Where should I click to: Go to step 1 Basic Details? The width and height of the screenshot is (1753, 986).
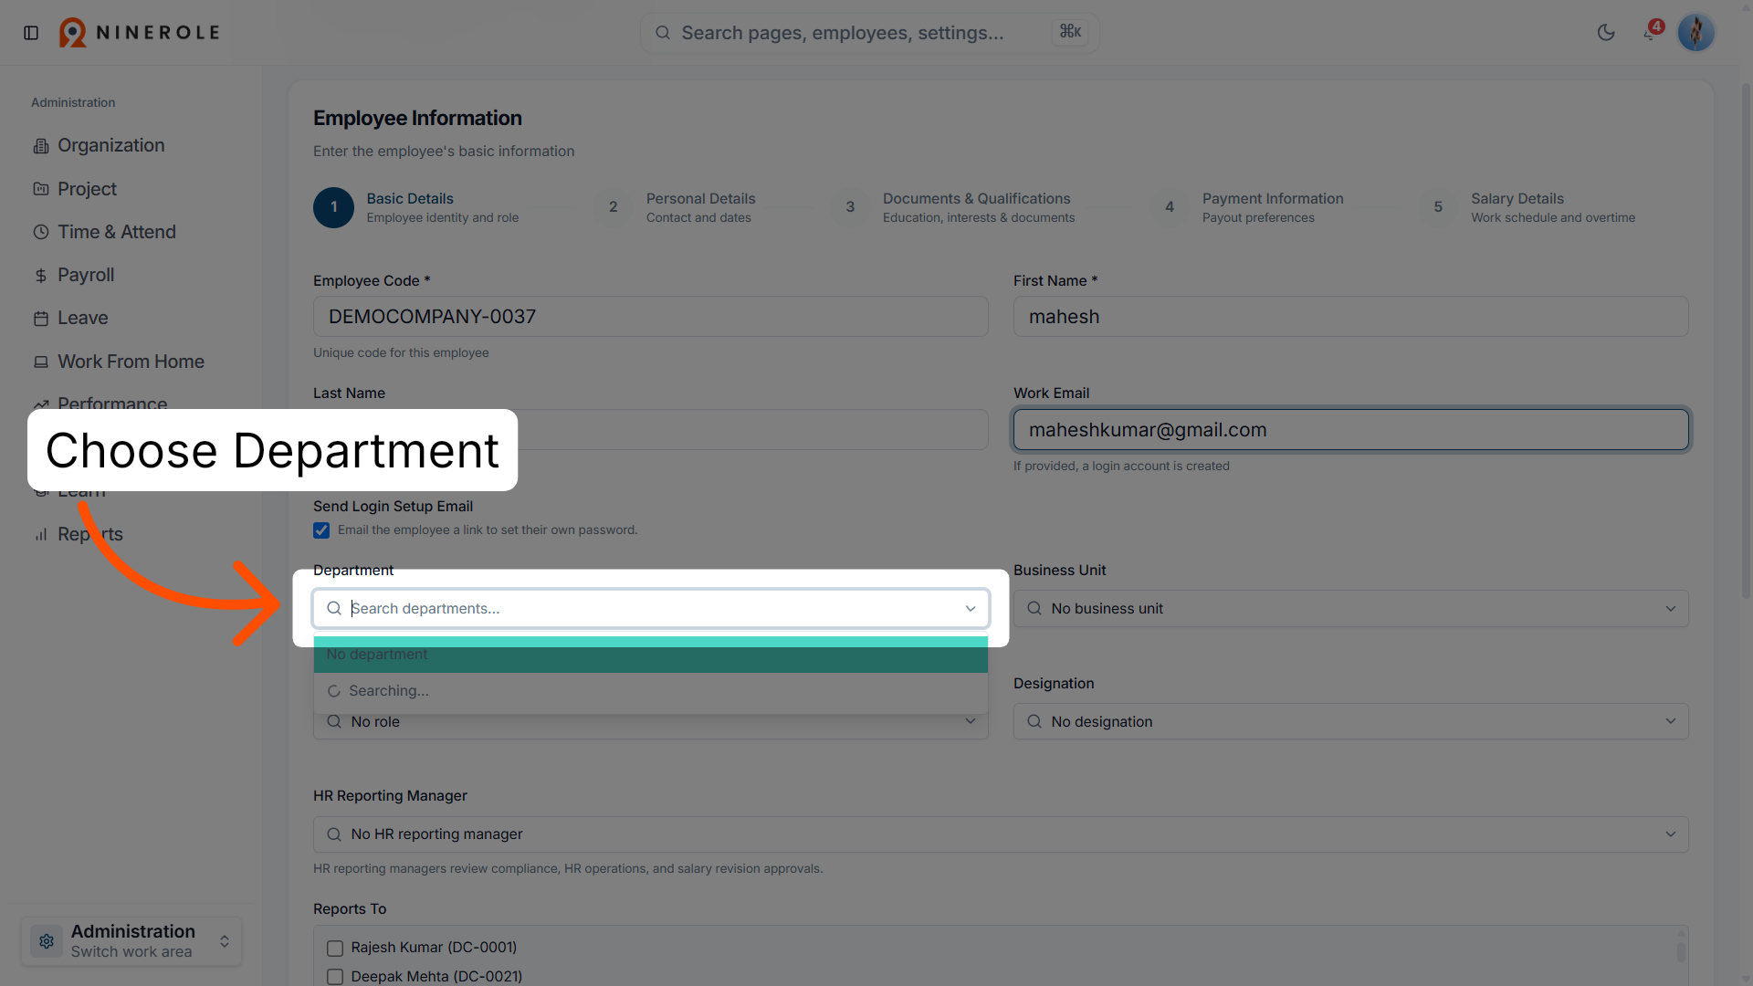416,207
